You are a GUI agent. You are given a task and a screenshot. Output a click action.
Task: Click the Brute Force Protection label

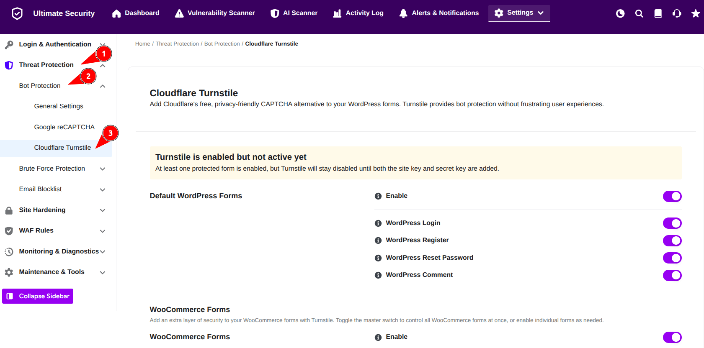click(52, 169)
